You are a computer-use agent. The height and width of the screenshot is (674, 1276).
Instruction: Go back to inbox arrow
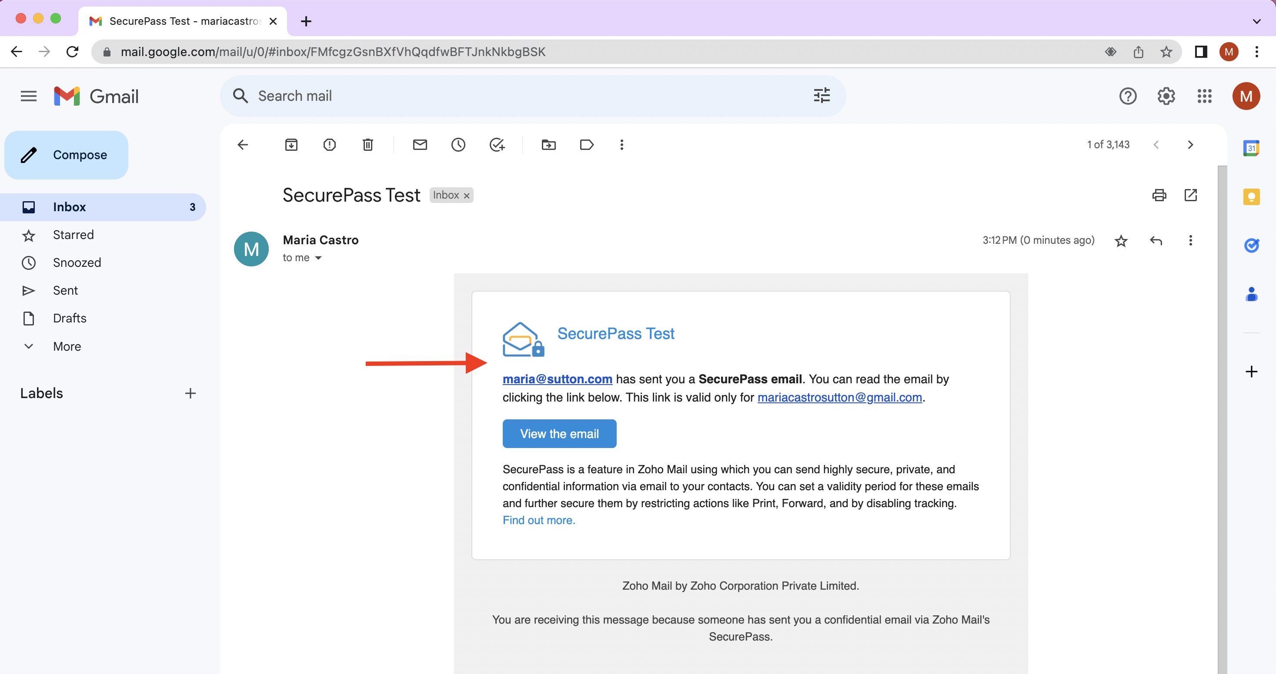click(x=243, y=145)
